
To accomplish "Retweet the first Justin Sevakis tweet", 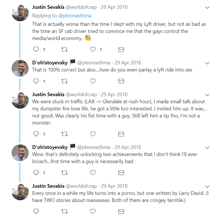I will coord(64,50).
